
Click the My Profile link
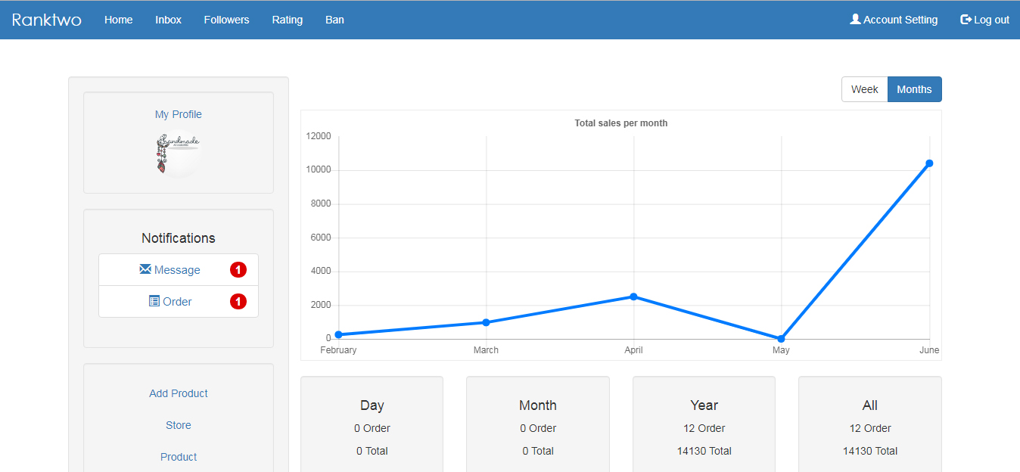coord(178,114)
